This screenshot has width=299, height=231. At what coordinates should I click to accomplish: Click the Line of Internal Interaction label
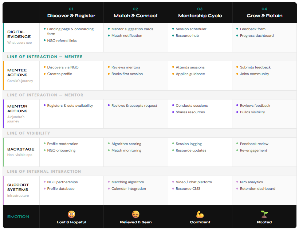point(44,172)
